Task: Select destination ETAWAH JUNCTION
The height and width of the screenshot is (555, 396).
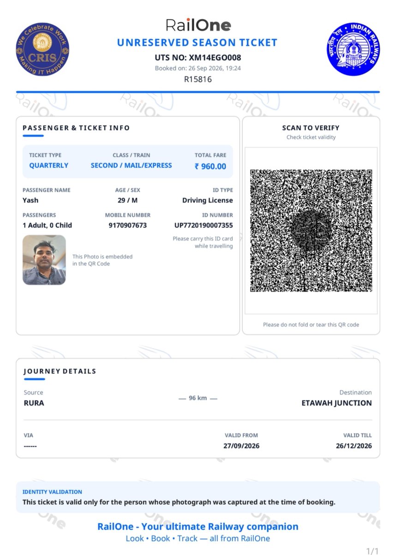Action: pos(336,403)
